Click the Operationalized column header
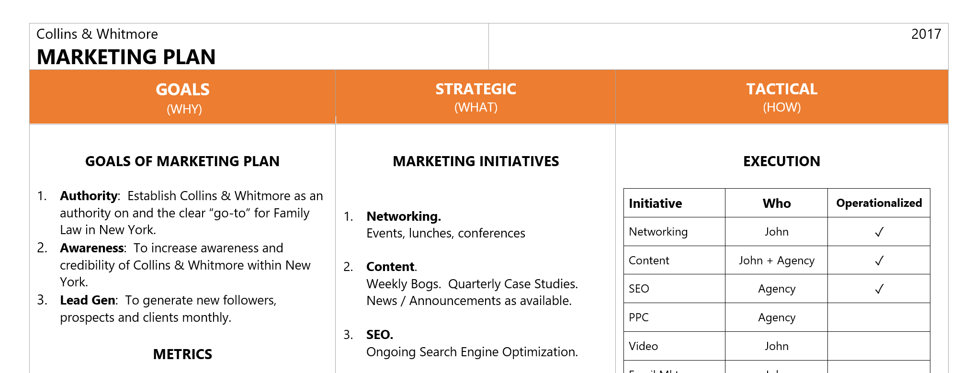The width and height of the screenshot is (962, 373). [879, 203]
